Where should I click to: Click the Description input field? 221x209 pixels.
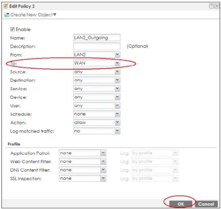click(x=97, y=46)
